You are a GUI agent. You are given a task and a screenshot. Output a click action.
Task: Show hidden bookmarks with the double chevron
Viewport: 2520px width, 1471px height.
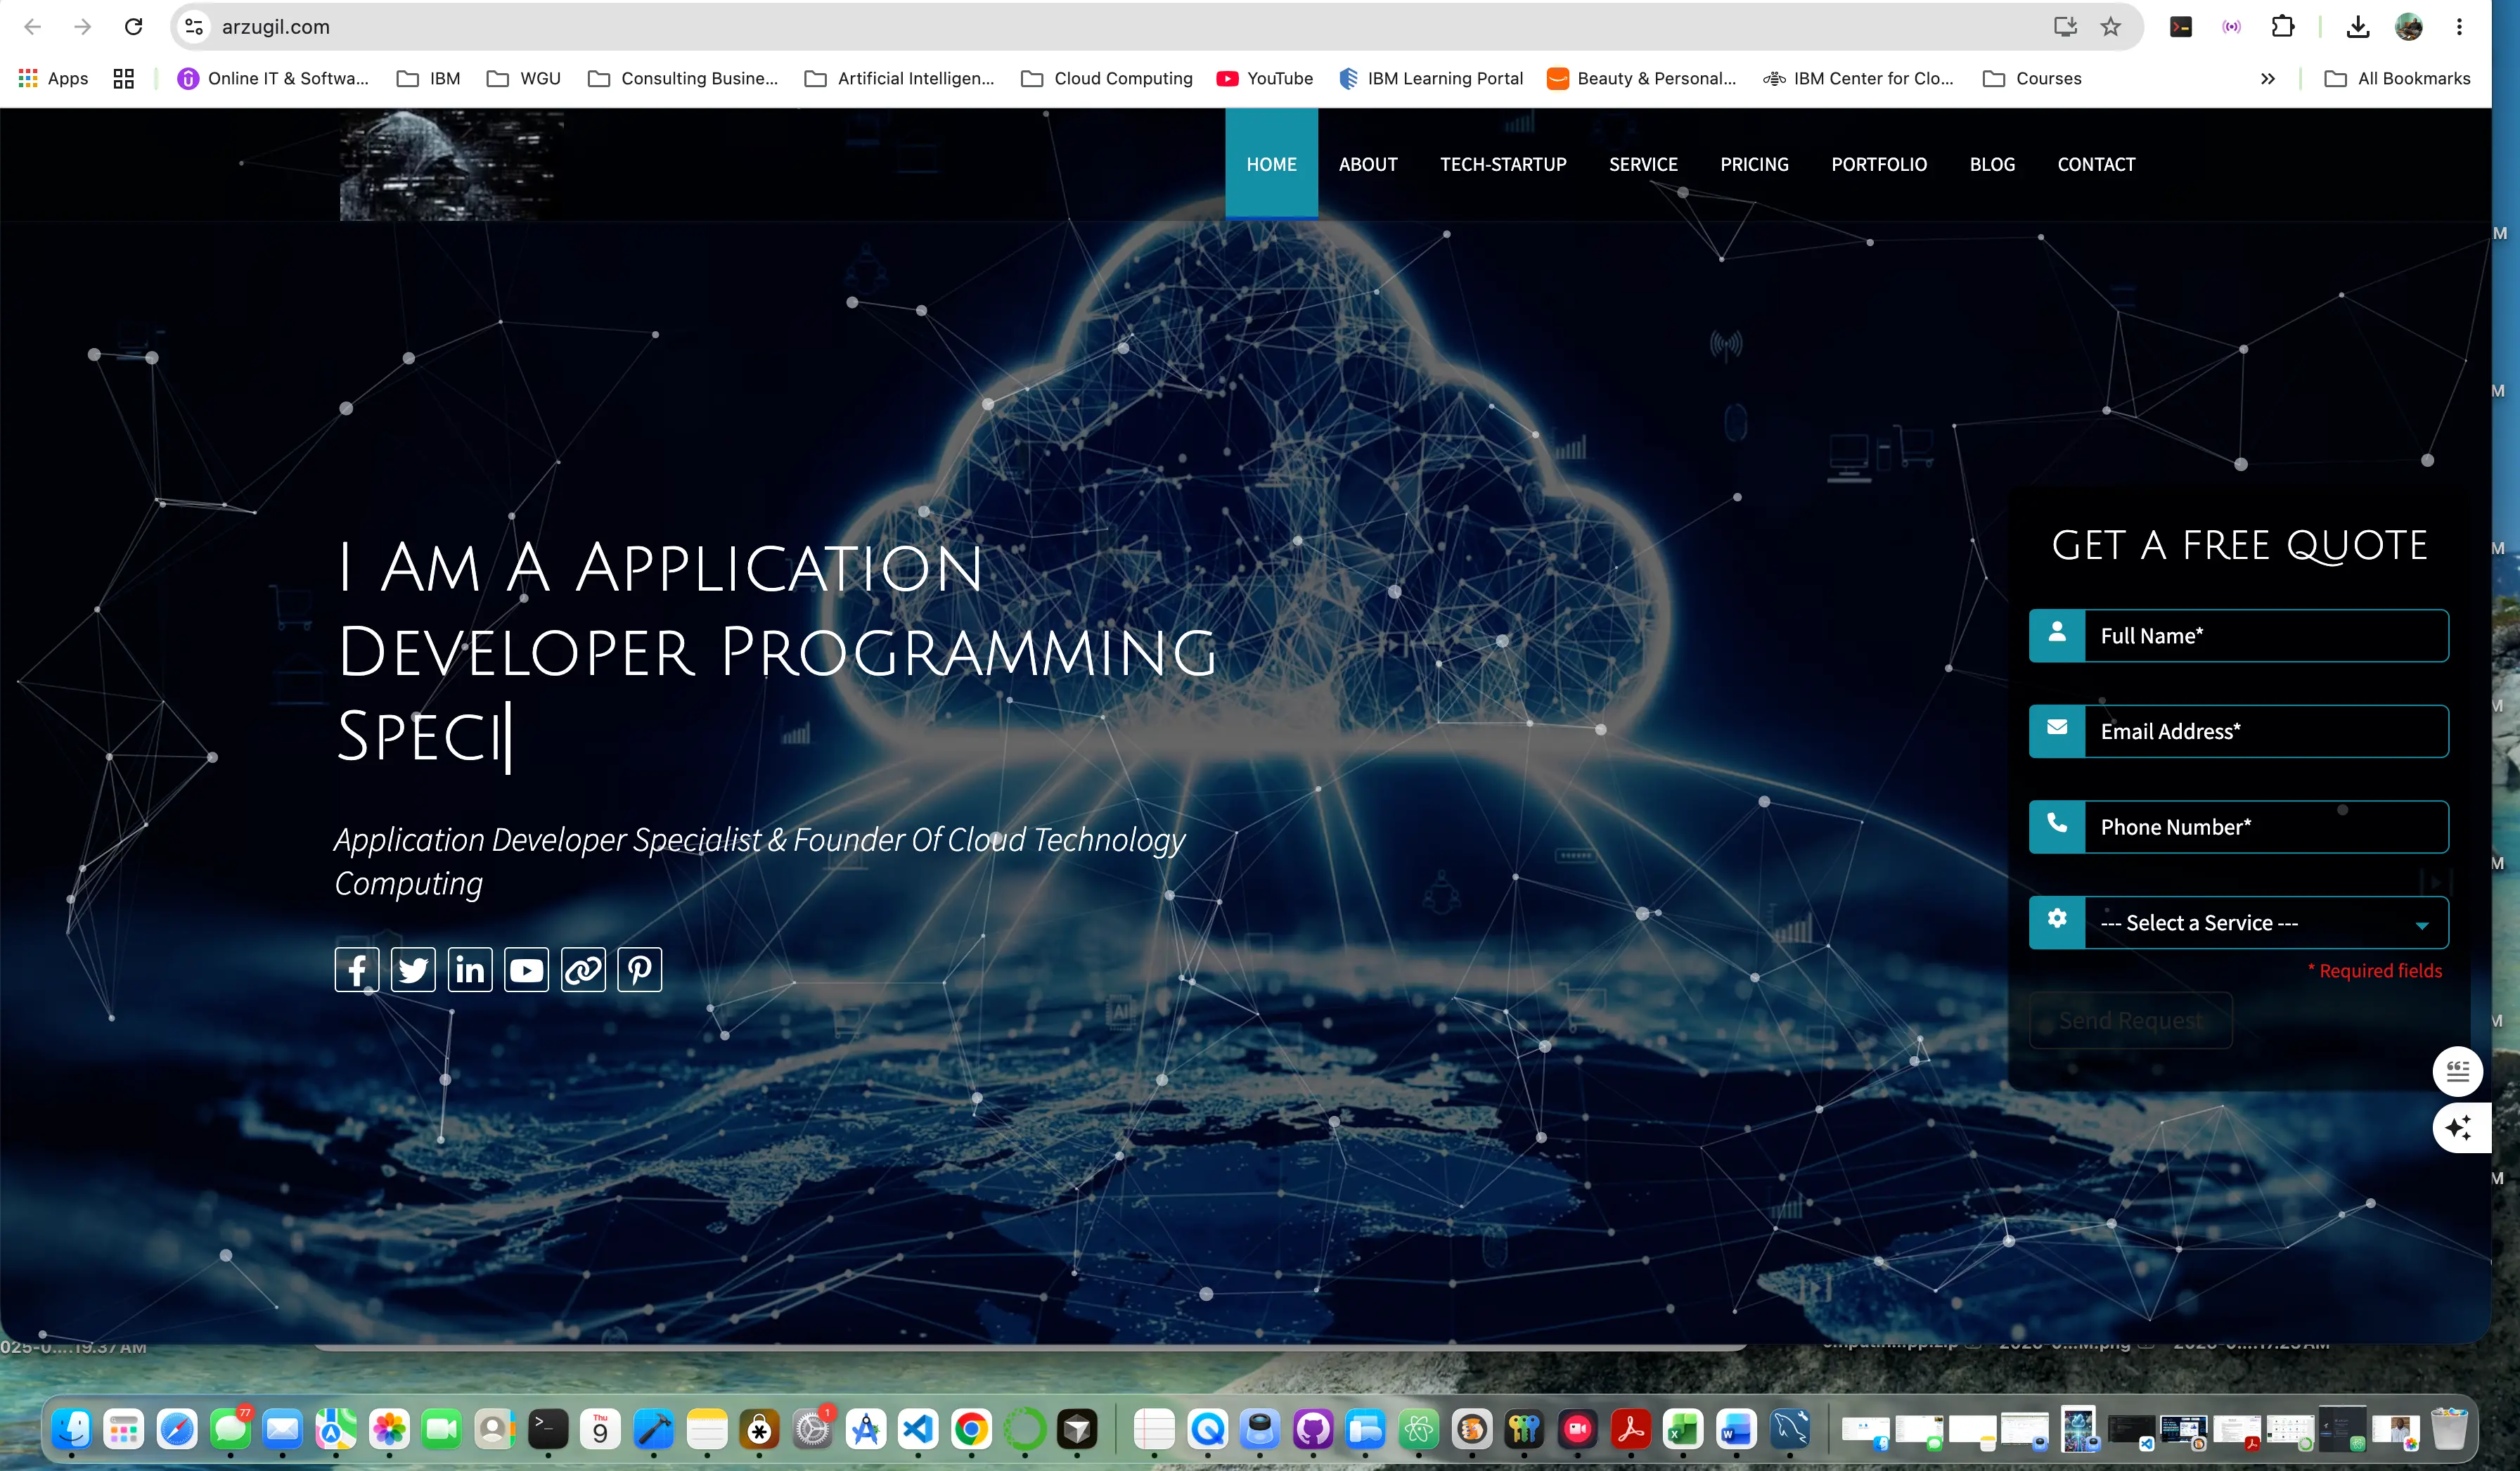point(2268,78)
